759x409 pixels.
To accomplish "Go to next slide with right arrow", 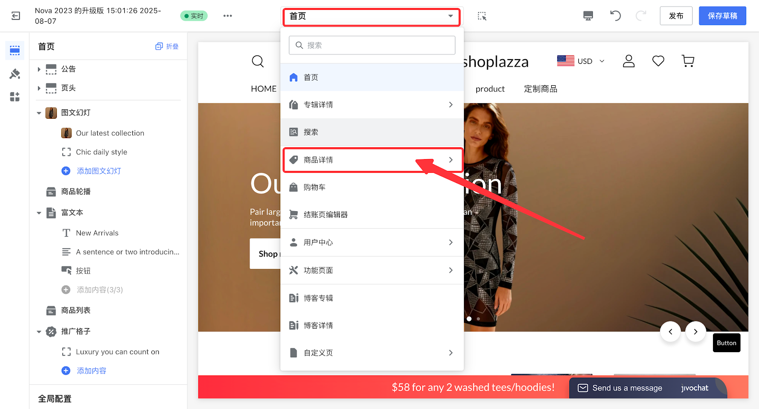I will pos(695,332).
